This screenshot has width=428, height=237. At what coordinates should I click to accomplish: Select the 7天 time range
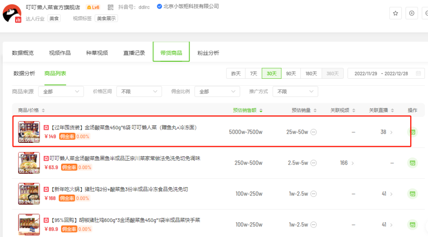tap(254, 74)
